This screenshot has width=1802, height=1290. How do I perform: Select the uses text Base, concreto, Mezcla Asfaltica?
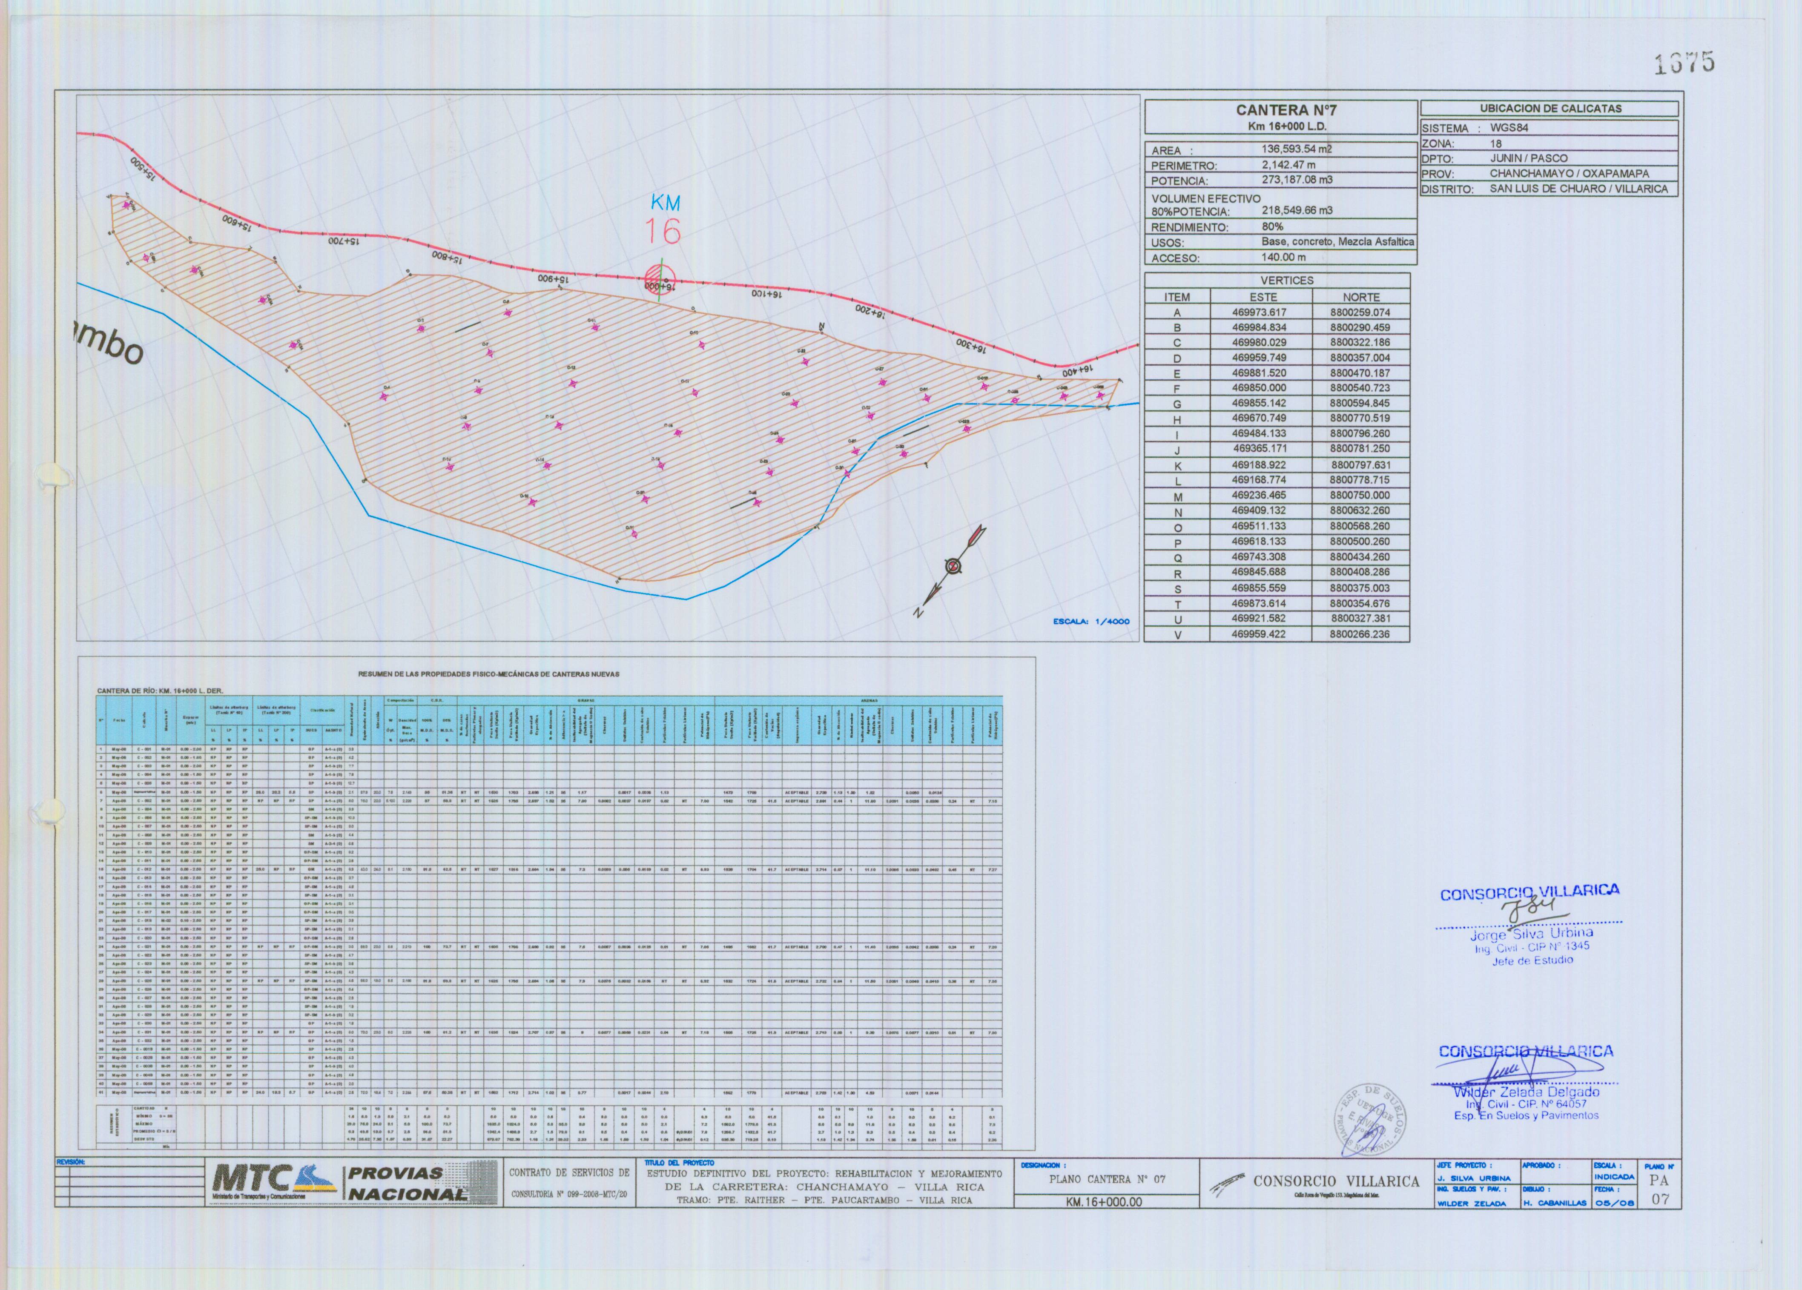pyautogui.click(x=1337, y=241)
